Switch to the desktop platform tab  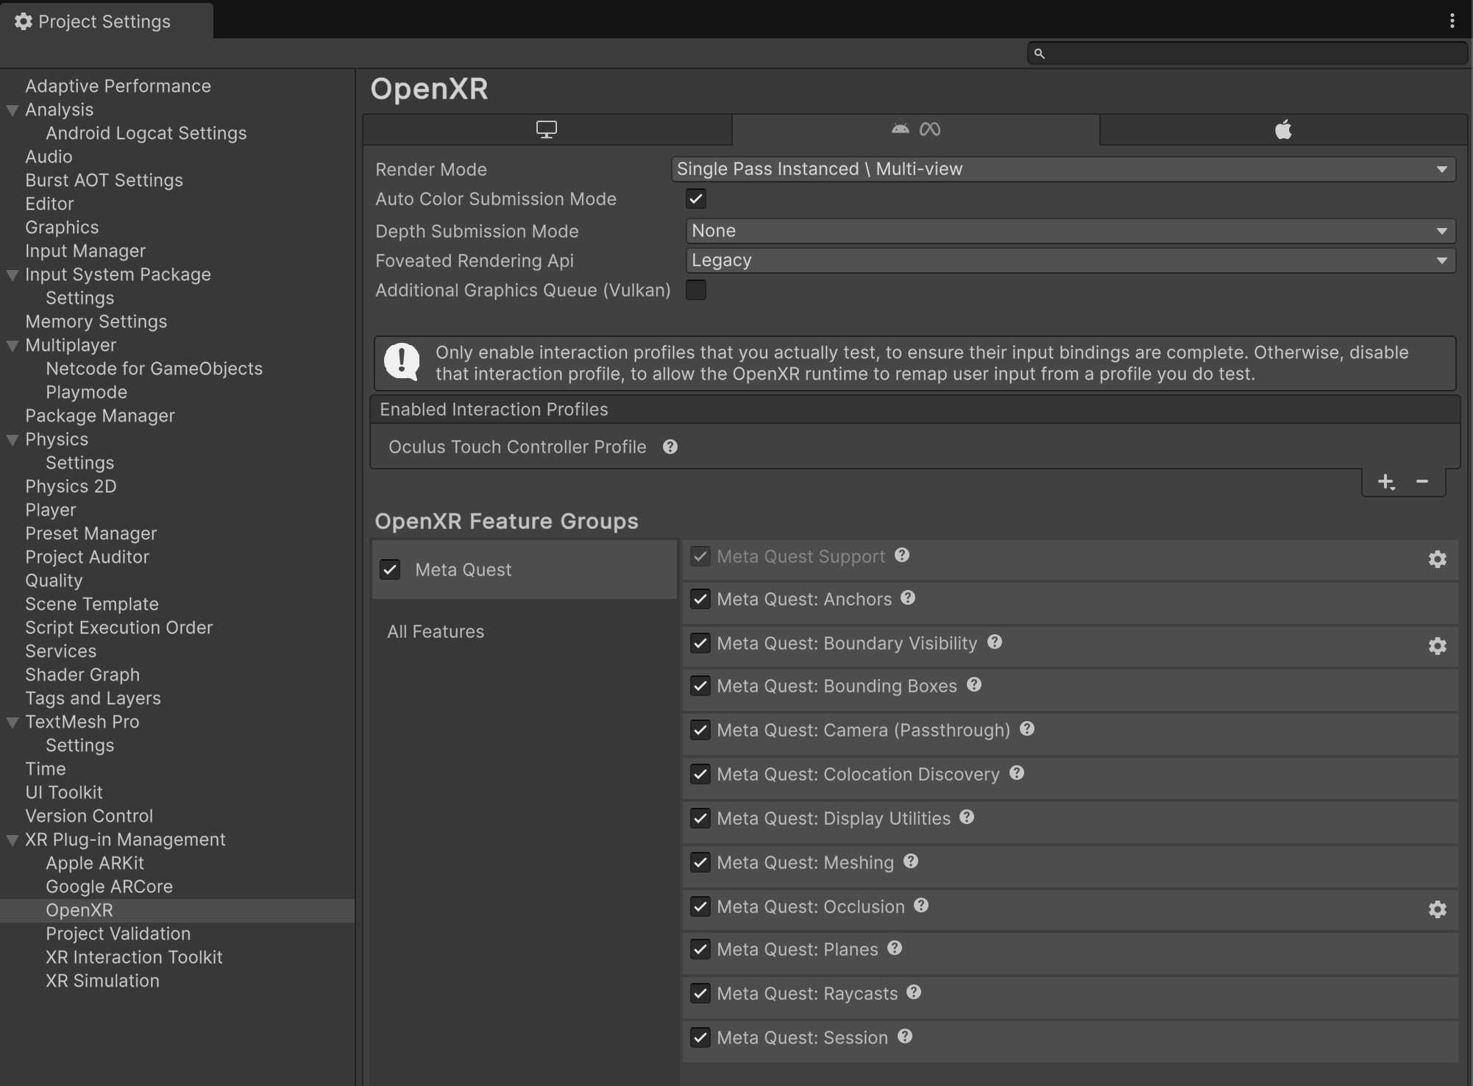[547, 129]
